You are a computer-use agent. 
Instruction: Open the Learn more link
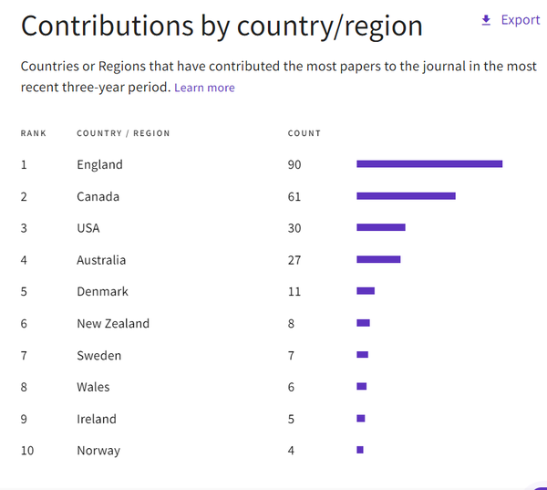204,88
